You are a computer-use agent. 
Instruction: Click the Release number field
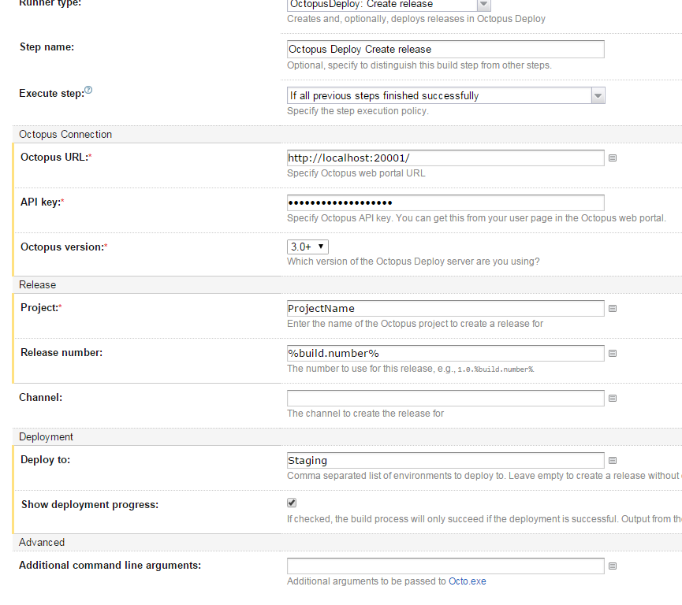pos(445,353)
